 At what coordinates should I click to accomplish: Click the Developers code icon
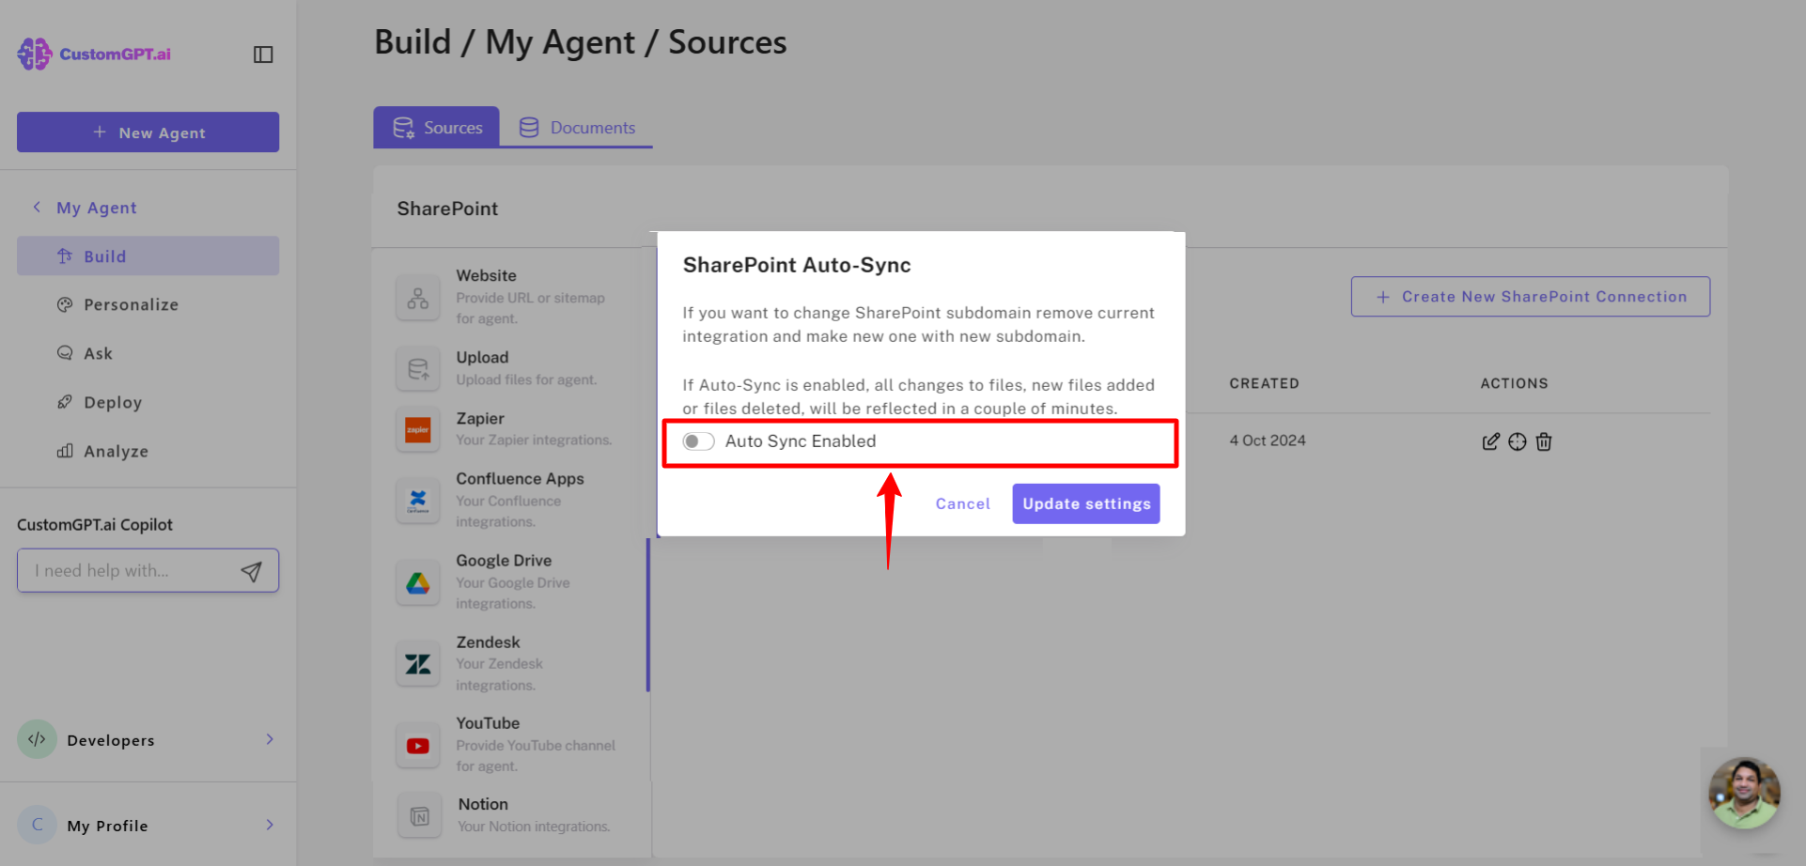pyautogui.click(x=37, y=739)
